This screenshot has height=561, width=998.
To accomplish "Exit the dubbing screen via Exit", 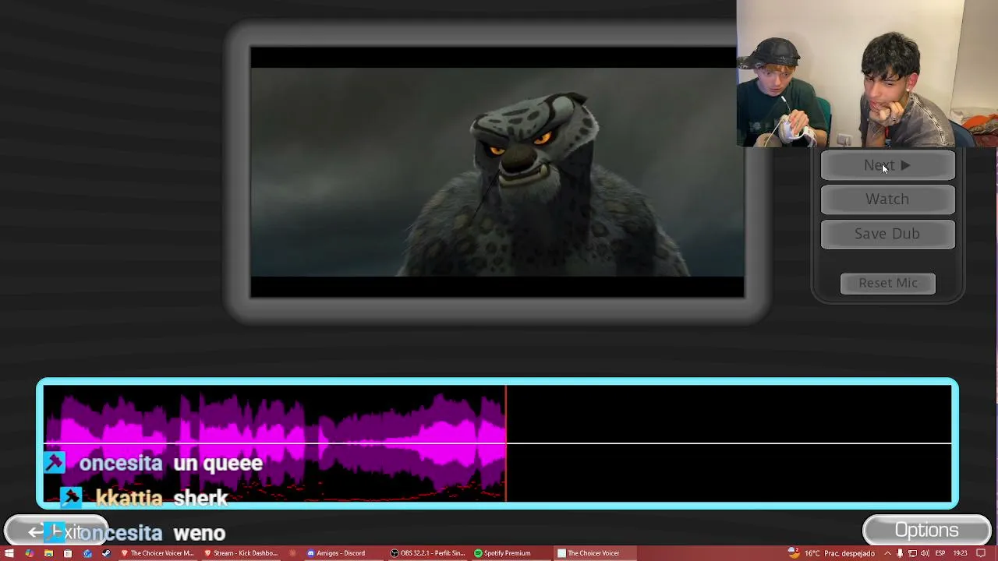I will point(56,532).
